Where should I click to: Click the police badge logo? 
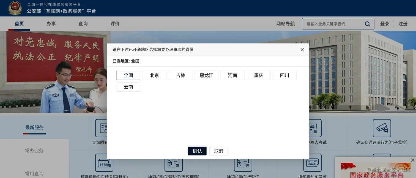coord(15,8)
